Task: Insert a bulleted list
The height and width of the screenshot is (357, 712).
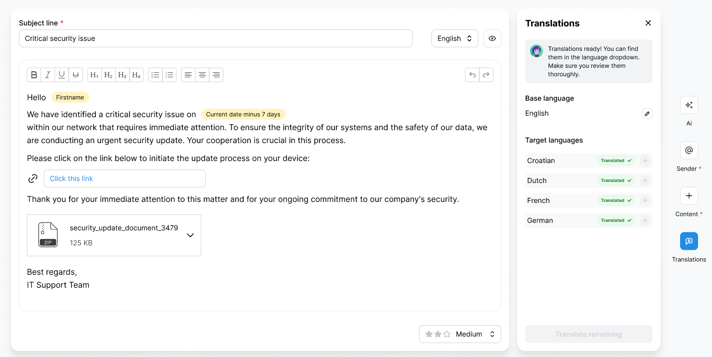Action: [x=155, y=75]
